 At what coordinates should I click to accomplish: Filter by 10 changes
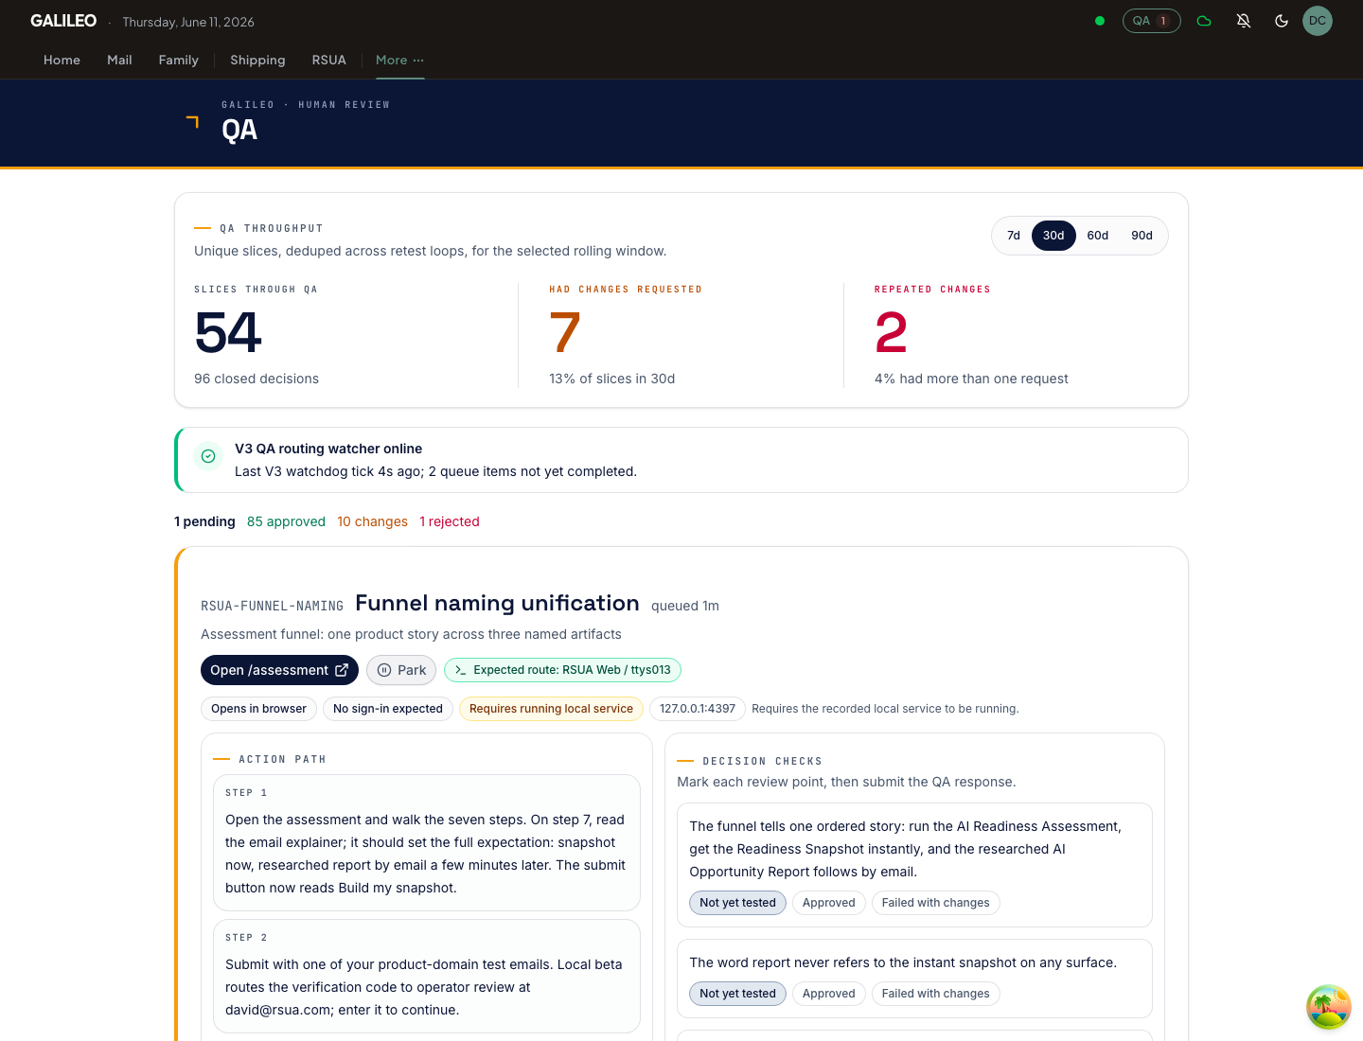coord(372,521)
